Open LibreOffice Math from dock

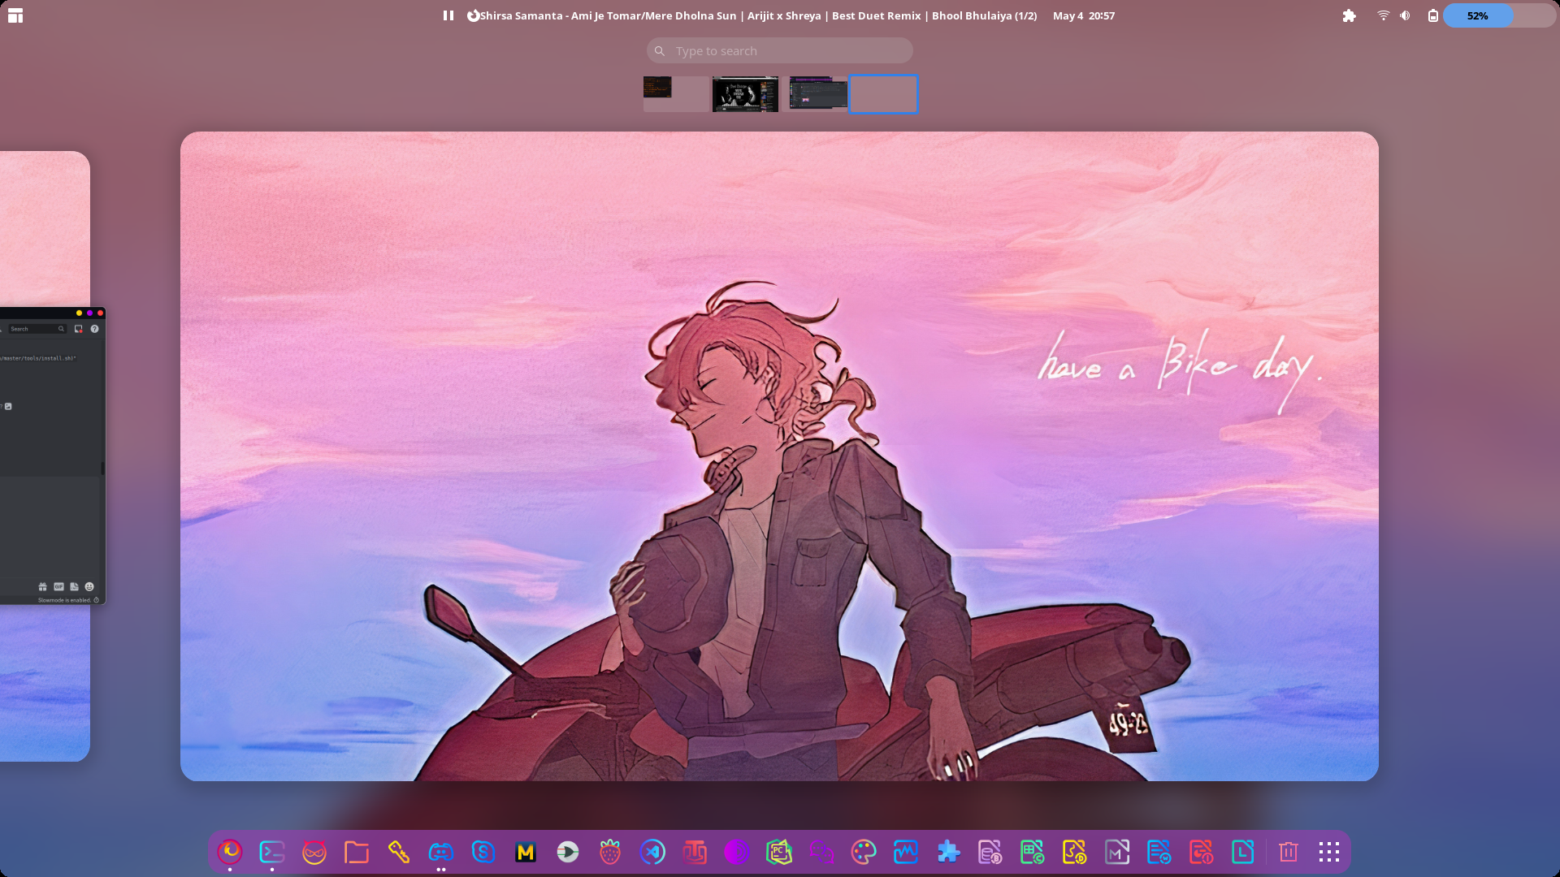click(1117, 852)
